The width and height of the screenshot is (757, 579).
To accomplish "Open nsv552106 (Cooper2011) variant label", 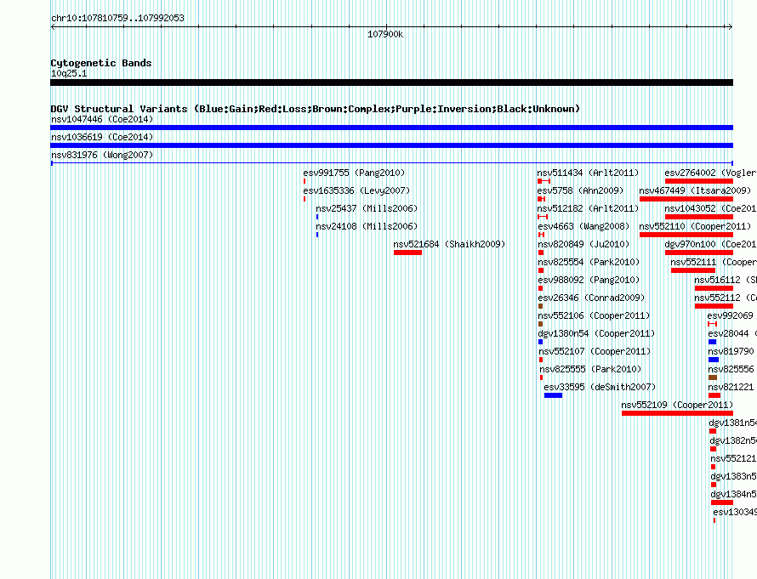I will coord(594,315).
